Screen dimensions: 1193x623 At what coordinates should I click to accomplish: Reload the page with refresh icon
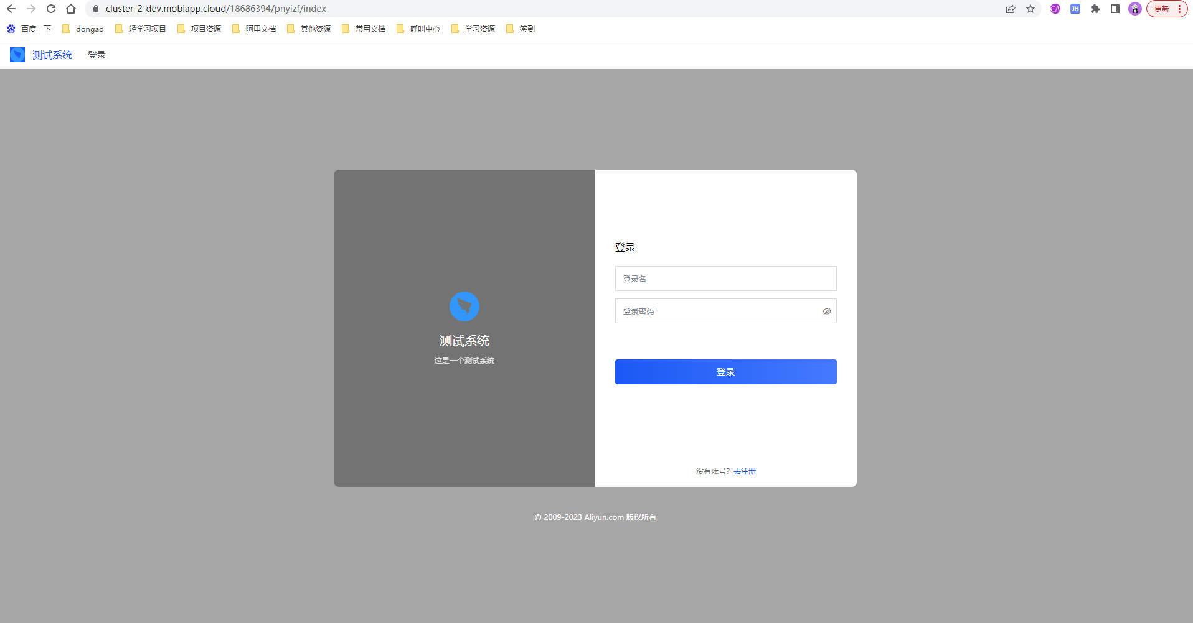click(51, 9)
